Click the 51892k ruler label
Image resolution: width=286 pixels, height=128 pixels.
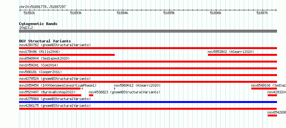point(29,13)
